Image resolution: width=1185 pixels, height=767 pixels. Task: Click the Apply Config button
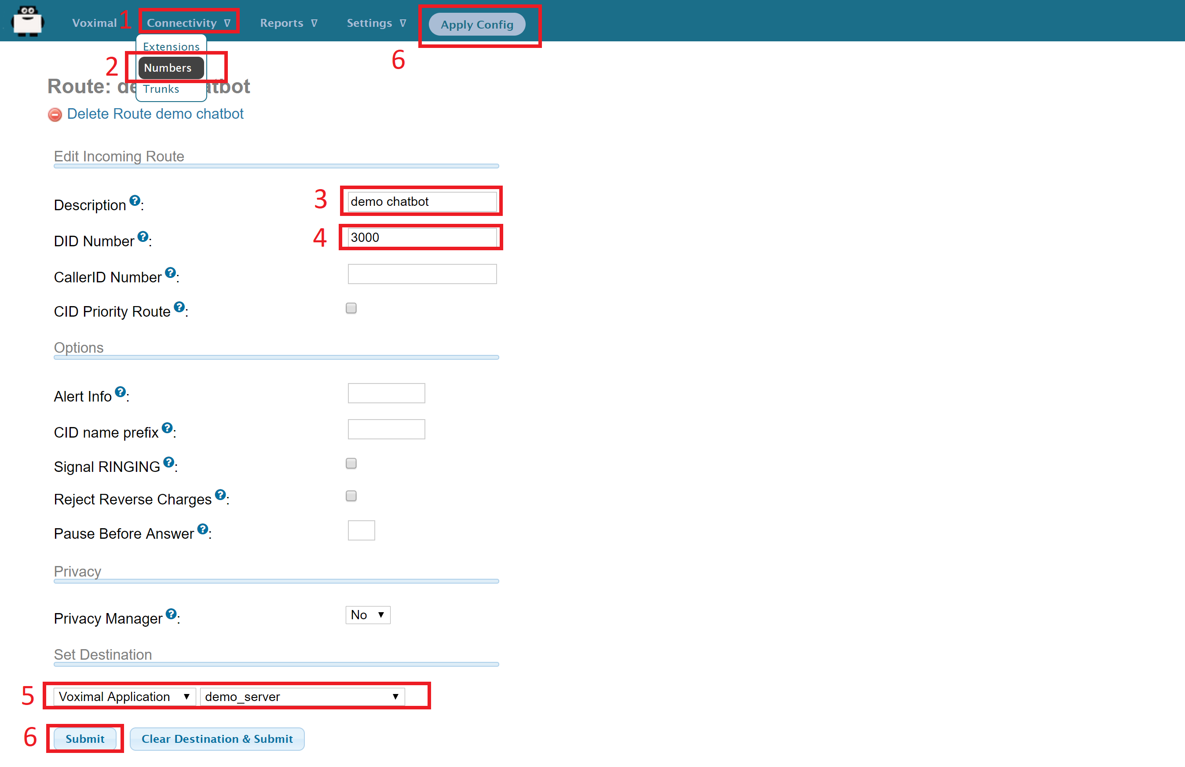click(476, 24)
